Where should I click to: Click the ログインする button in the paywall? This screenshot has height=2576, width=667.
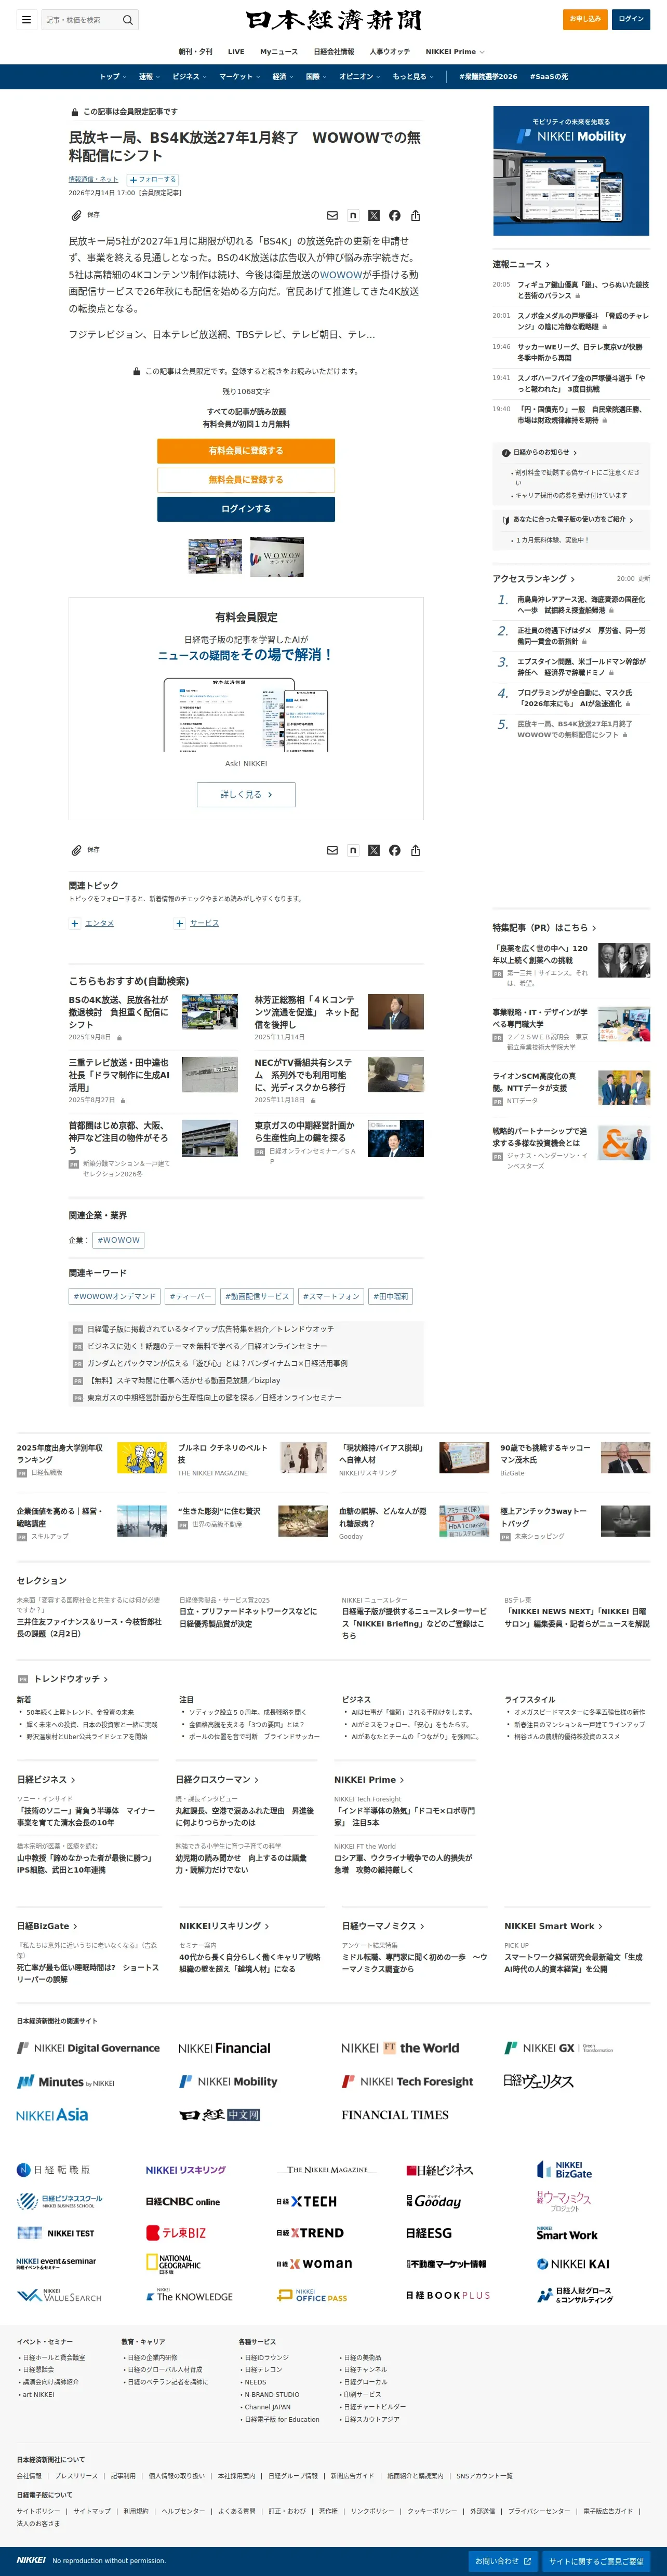click(246, 509)
